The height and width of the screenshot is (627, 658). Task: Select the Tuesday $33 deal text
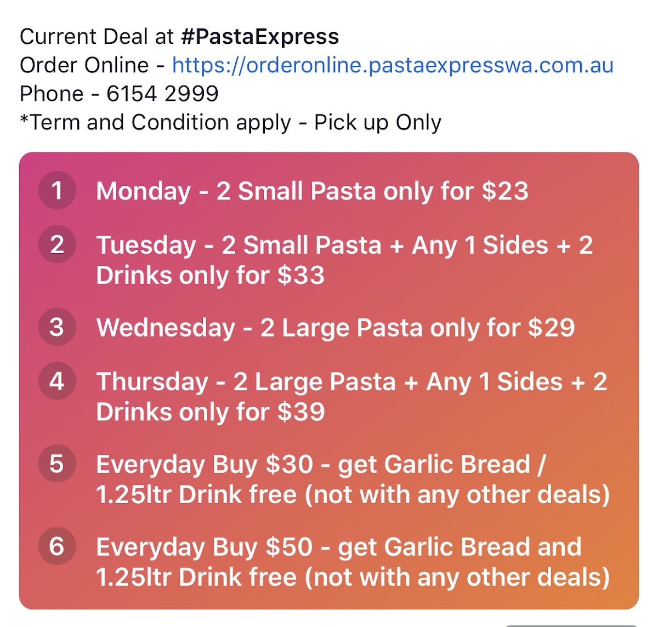pyautogui.click(x=344, y=260)
